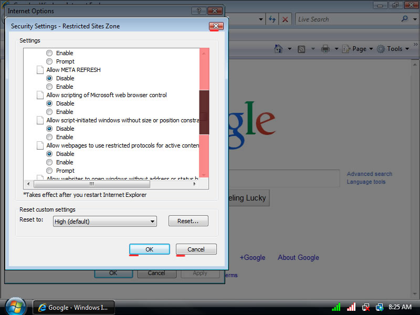Image resolution: width=420 pixels, height=315 pixels.
Task: Click the Refresh icon beside the address bar
Action: [x=272, y=19]
